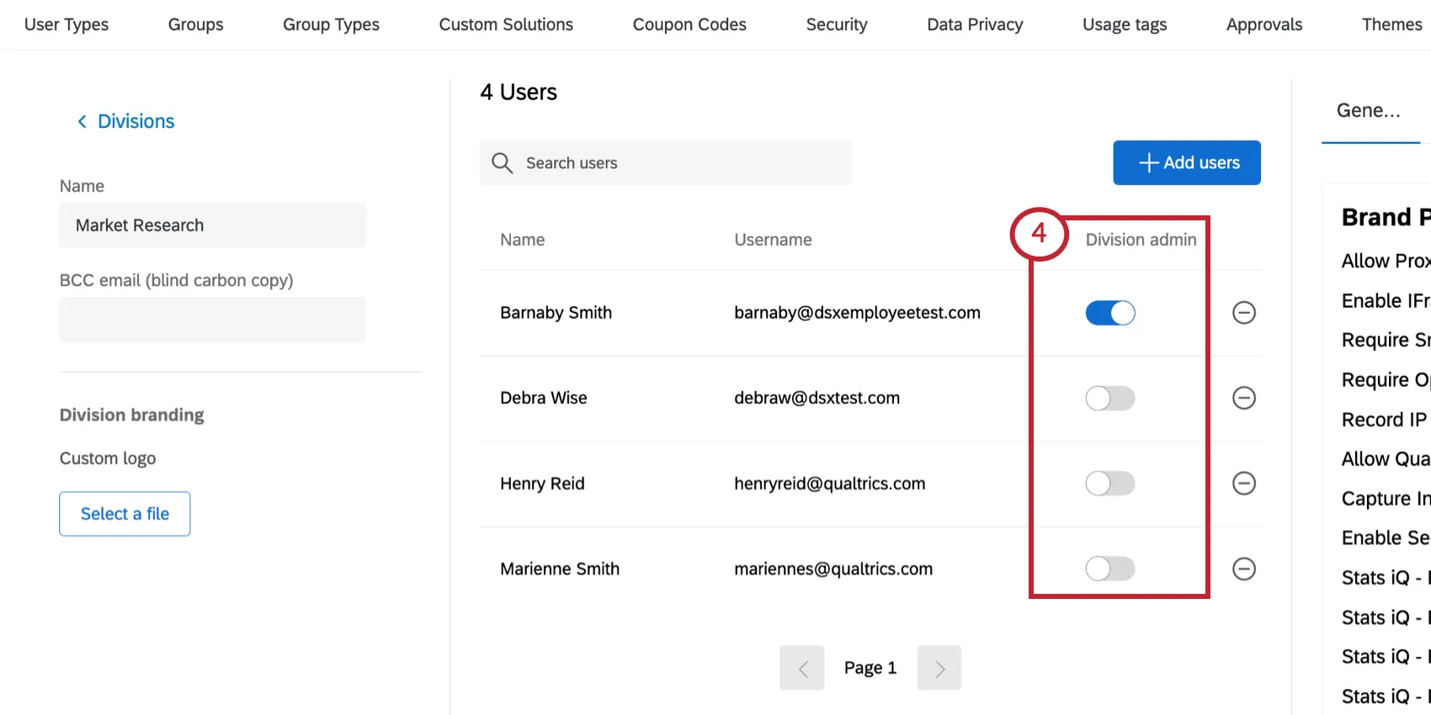Click Select a file button
This screenshot has width=1431, height=715.
(125, 514)
